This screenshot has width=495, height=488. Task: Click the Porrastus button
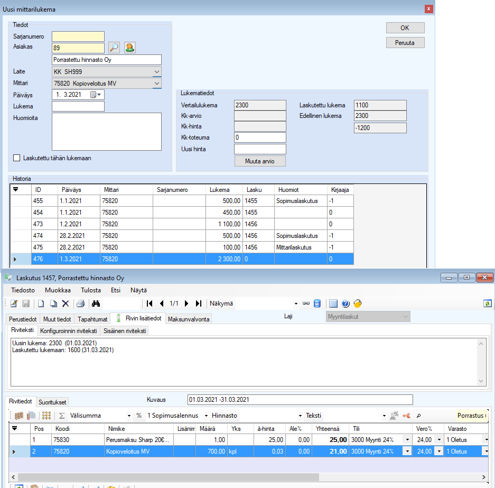pos(472,416)
